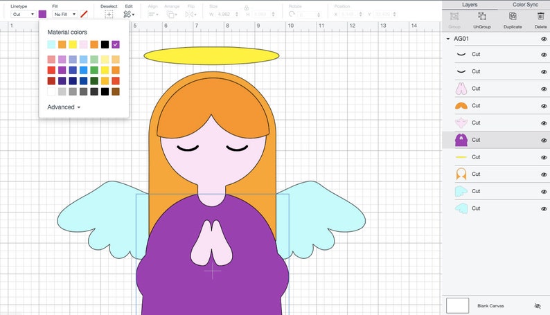
Task: Click the Group icon in Layers panel
Action: click(454, 16)
